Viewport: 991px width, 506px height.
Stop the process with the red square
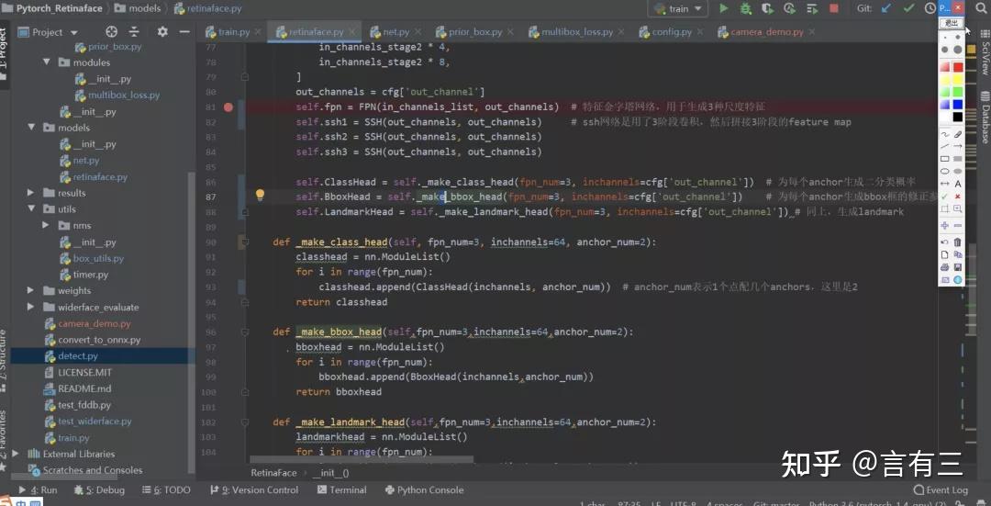point(833,8)
